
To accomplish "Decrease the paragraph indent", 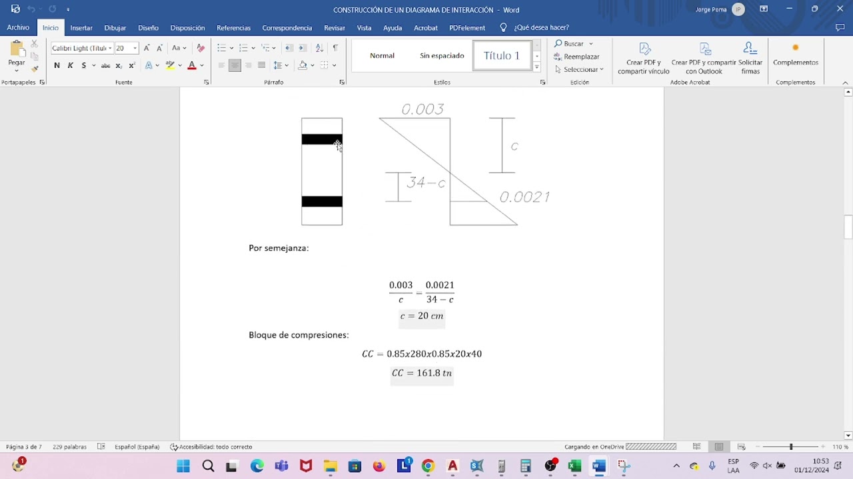I will click(x=289, y=48).
